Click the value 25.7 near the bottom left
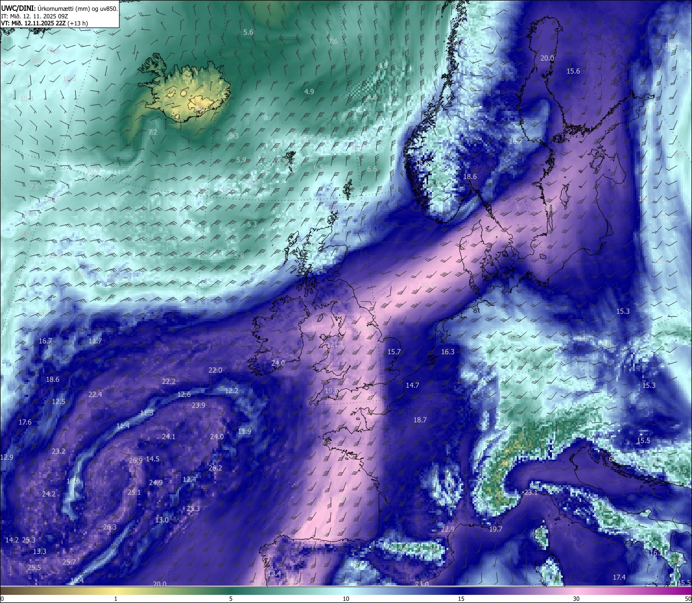 click(x=69, y=562)
